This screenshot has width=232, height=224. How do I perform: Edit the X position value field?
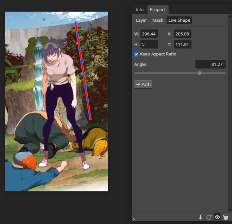click(x=183, y=34)
